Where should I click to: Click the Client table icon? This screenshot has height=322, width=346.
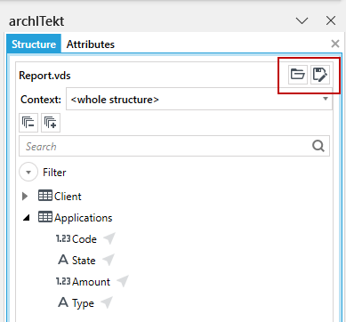click(x=45, y=196)
